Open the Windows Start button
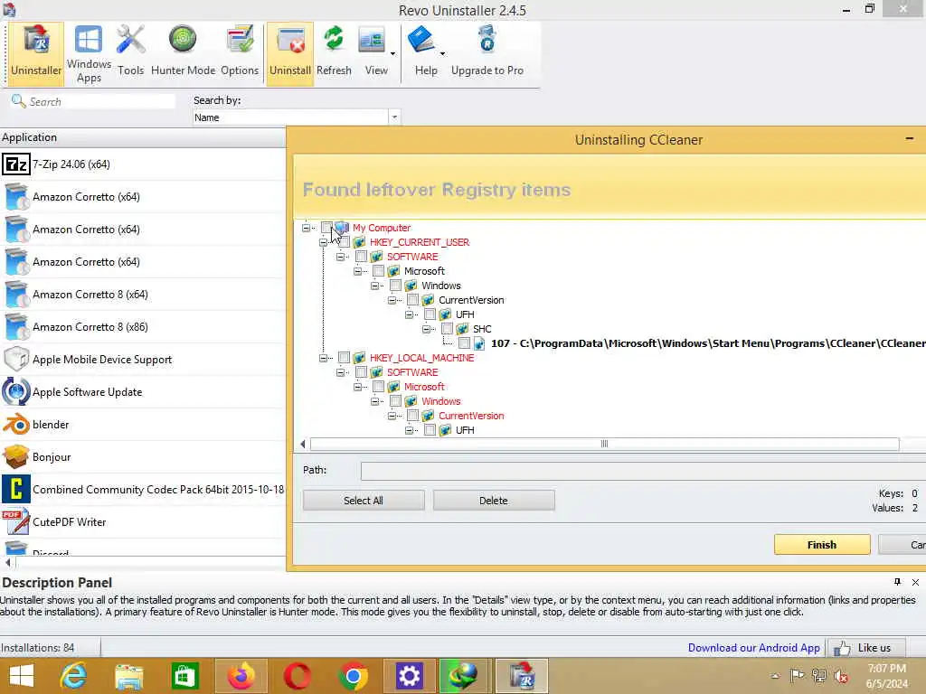926x694 pixels. pos(22,676)
